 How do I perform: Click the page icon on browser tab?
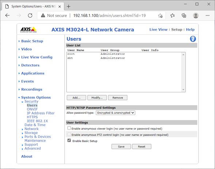point(7,7)
